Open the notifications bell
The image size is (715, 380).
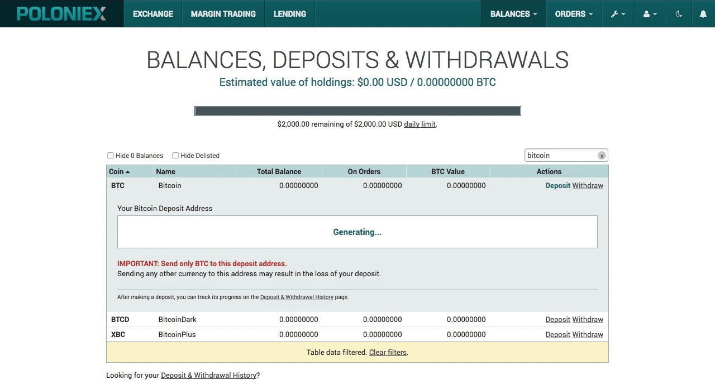(x=703, y=14)
